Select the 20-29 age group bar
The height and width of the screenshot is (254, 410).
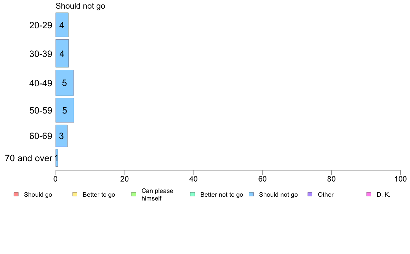coord(62,25)
